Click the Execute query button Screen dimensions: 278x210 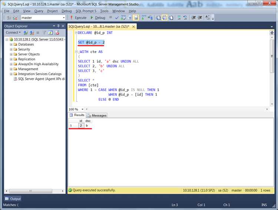[78, 18]
